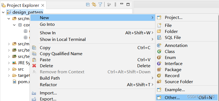Viewport: 219px width, 101px height.
Task: Choose Delete from context menu
Action: pyautogui.click(x=93, y=66)
